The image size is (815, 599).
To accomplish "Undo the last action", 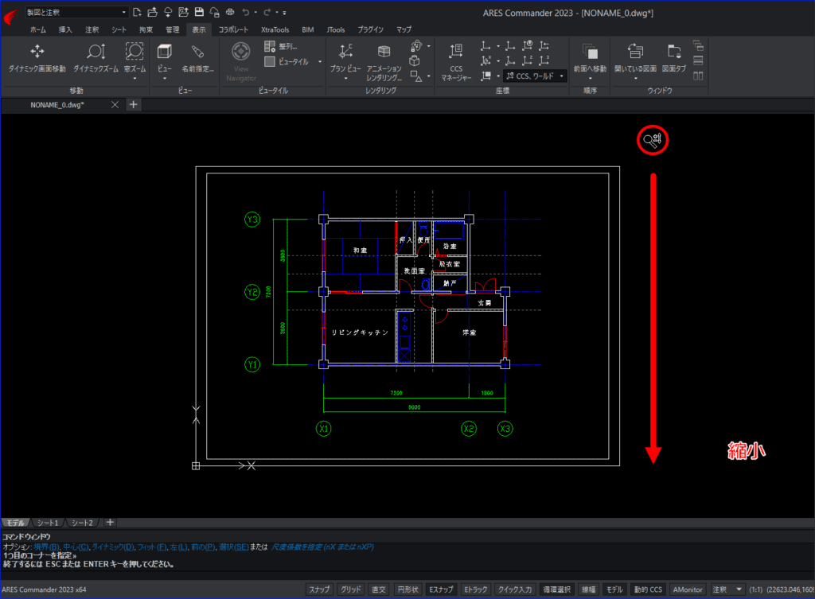I will click(246, 12).
